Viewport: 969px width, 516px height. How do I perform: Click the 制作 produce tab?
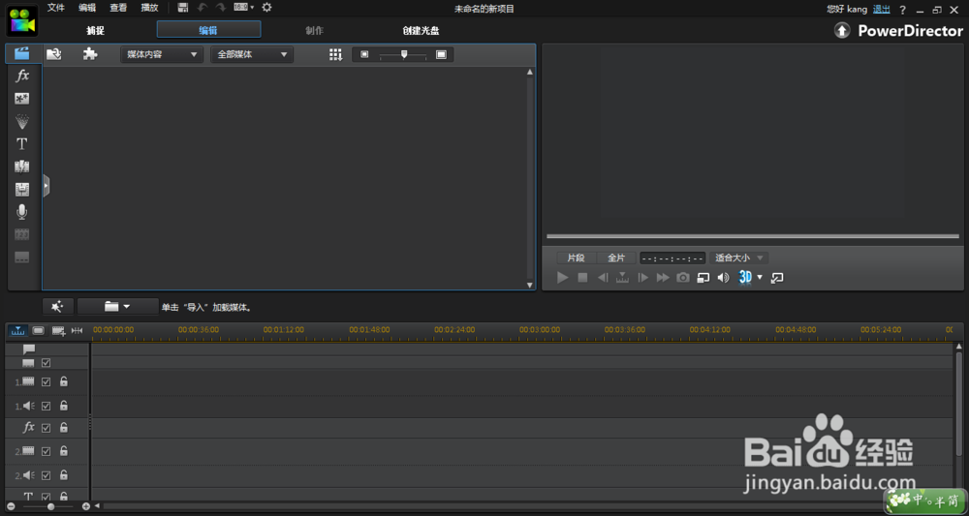(x=315, y=30)
